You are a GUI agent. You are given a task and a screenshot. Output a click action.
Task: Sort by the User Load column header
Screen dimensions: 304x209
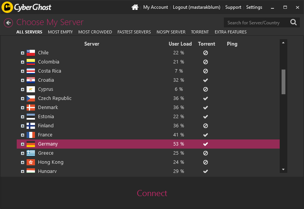[x=180, y=44]
